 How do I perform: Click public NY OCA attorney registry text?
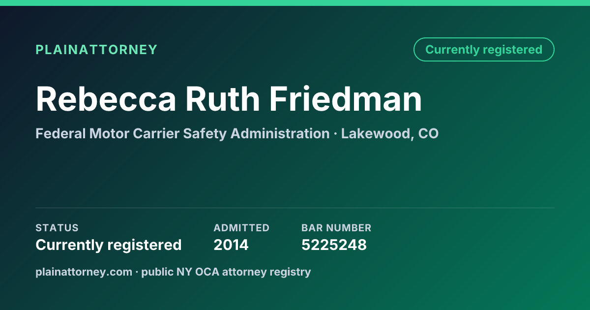click(226, 272)
